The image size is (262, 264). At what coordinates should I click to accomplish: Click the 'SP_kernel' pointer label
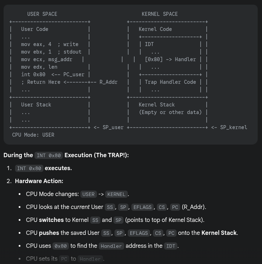pos(234,127)
